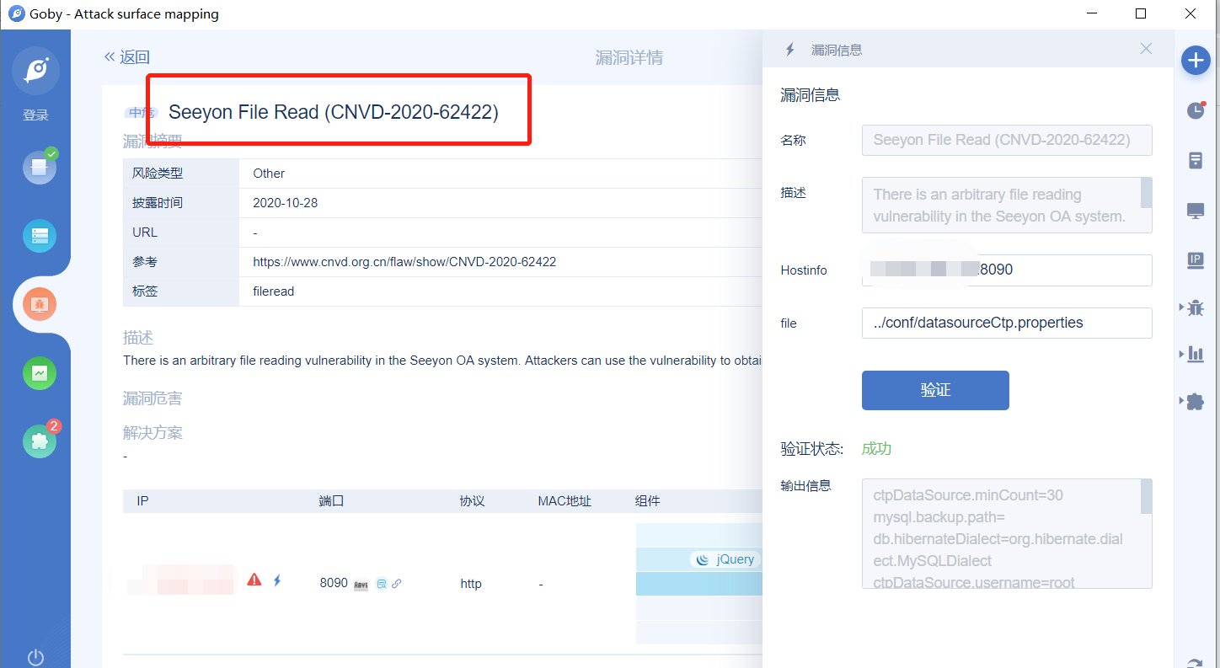Image resolution: width=1220 pixels, height=668 pixels.
Task: Expand the arrow beside the bug icon
Action: [1181, 307]
